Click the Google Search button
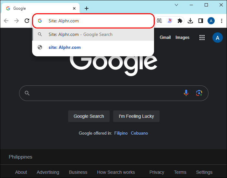 tap(89, 116)
